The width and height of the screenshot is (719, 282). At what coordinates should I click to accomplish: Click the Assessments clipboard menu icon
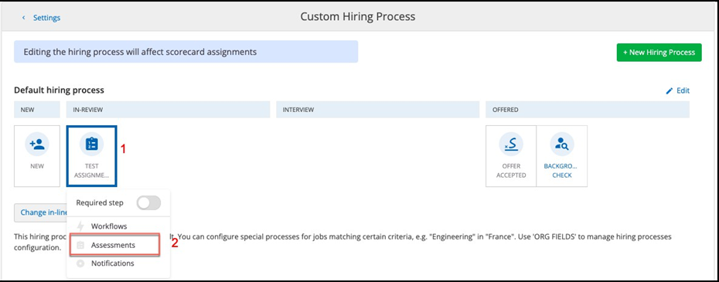(80, 246)
